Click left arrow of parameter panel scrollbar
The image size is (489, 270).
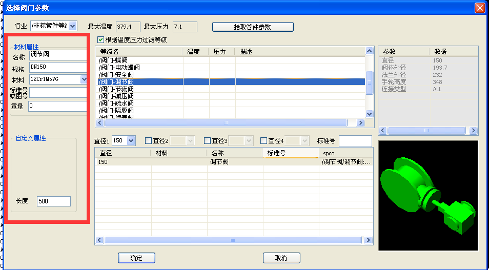[x=383, y=131]
